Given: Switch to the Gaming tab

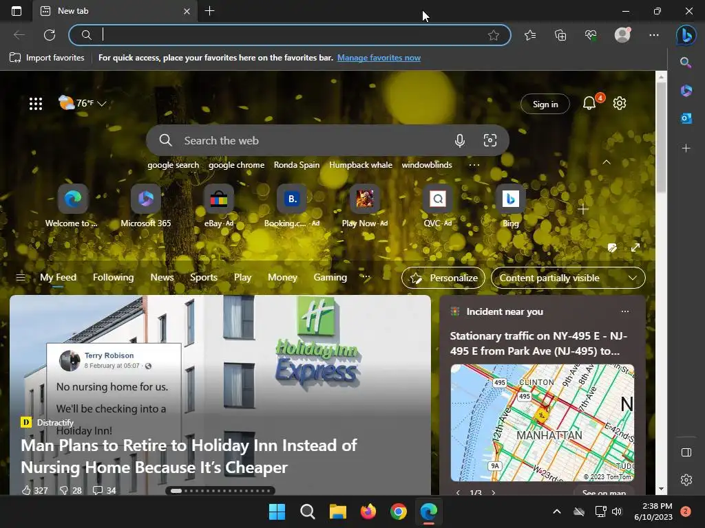Looking at the screenshot, I should pos(330,278).
